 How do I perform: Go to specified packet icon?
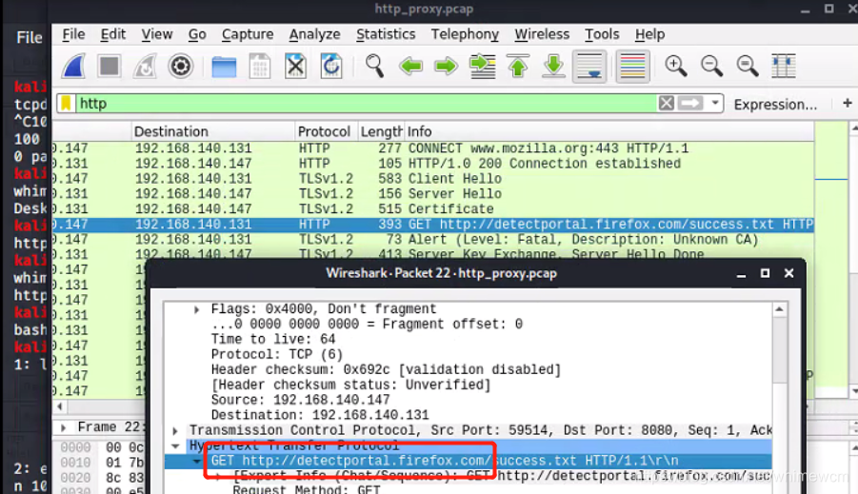coord(483,67)
